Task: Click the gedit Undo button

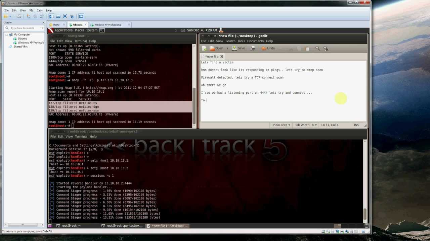Action: [268, 48]
